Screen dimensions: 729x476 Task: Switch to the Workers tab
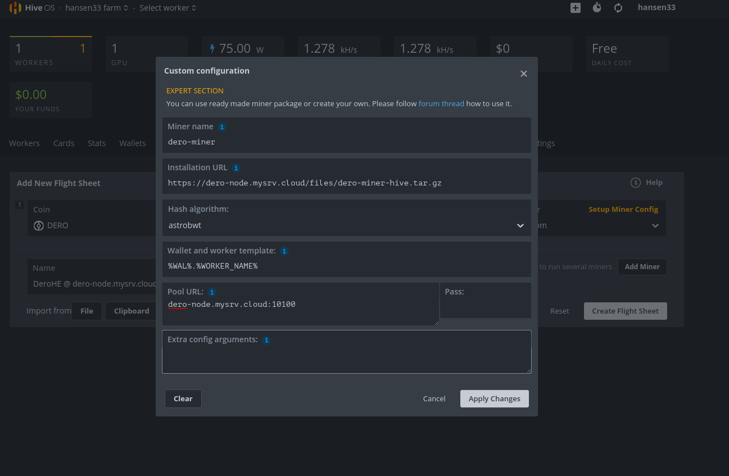(24, 143)
